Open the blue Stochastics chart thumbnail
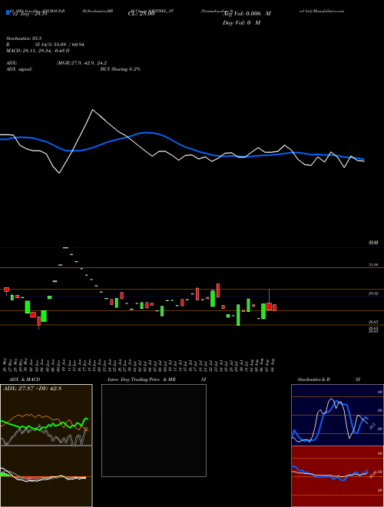Viewport: 384px width, 507px height. coord(337,415)
